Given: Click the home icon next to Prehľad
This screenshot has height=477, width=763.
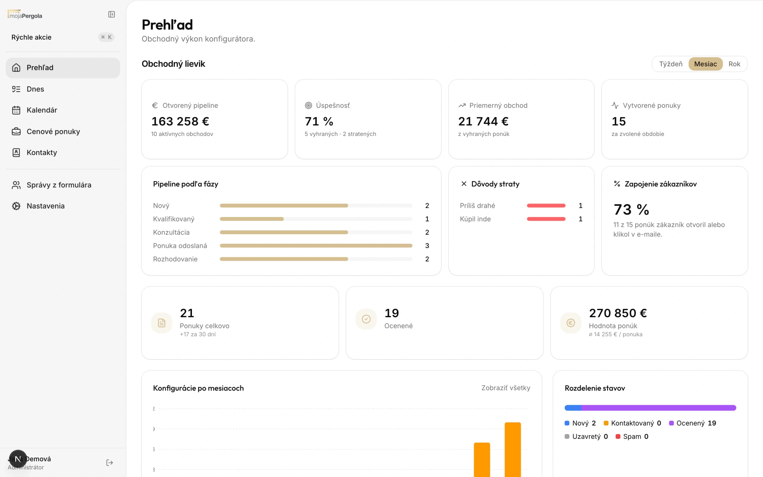Looking at the screenshot, I should (16, 67).
